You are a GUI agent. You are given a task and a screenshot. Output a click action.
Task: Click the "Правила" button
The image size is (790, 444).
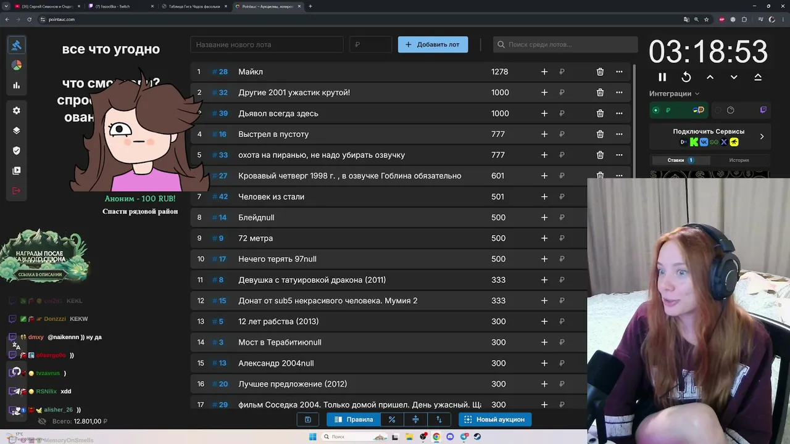tap(354, 419)
